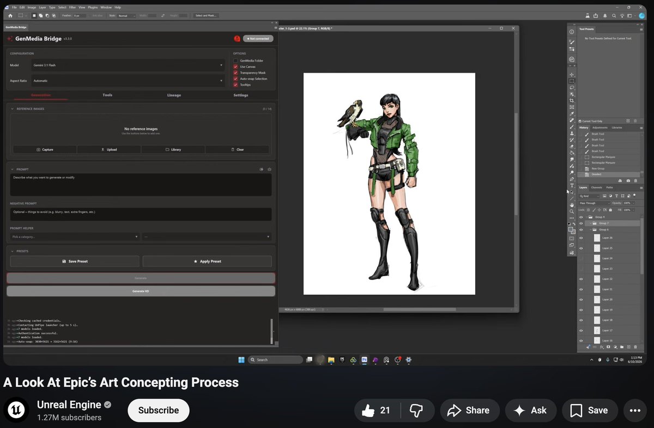Select the Horizontal Type tool

click(572, 185)
